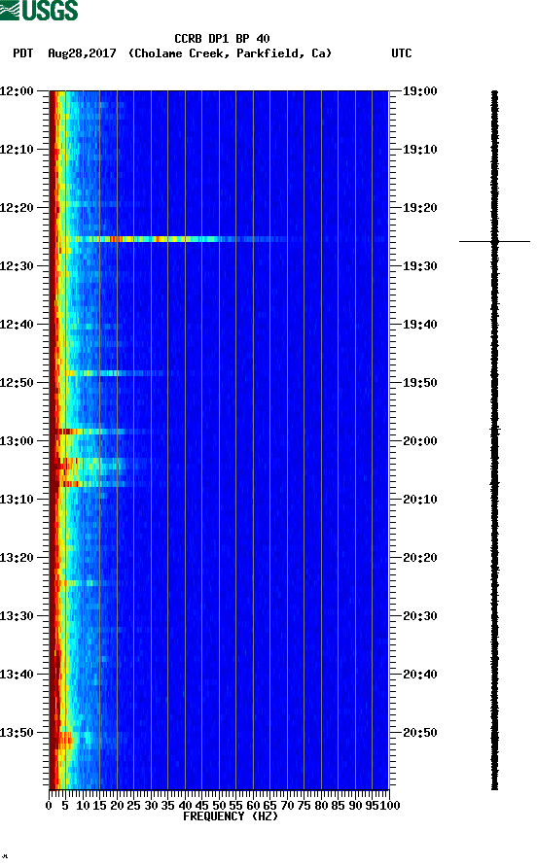Click the '0' frequency axis label
The height and width of the screenshot is (867, 537).
(x=49, y=806)
